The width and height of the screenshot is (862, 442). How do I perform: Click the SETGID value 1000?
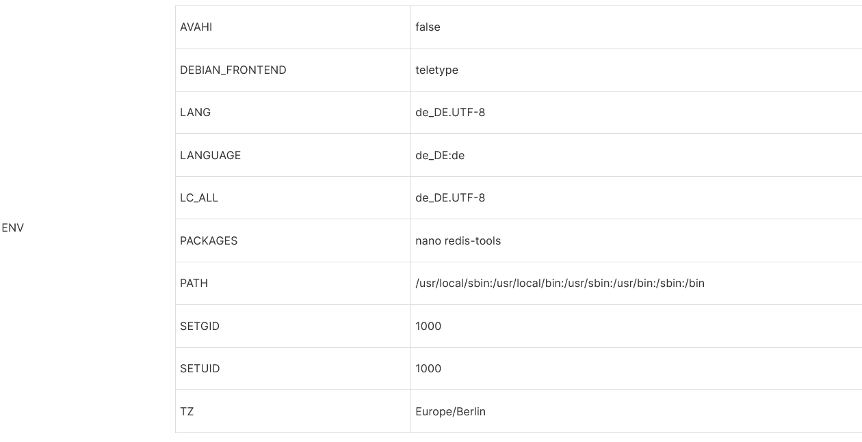tap(428, 326)
